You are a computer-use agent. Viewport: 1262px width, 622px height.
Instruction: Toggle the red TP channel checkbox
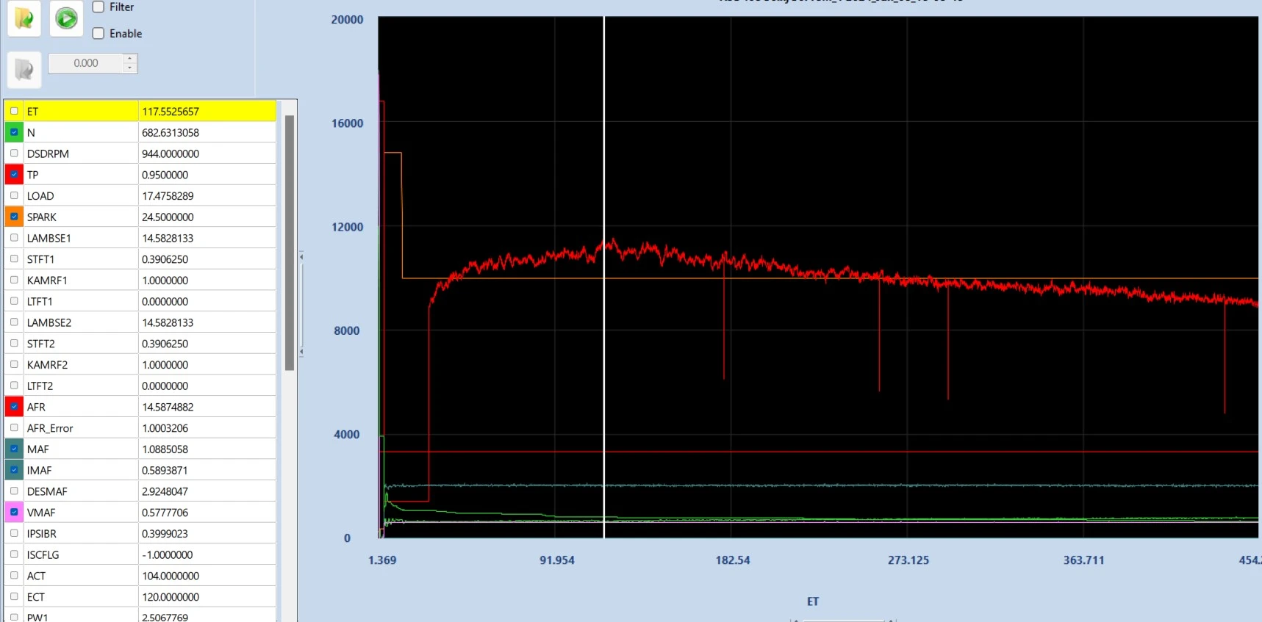pyautogui.click(x=14, y=175)
